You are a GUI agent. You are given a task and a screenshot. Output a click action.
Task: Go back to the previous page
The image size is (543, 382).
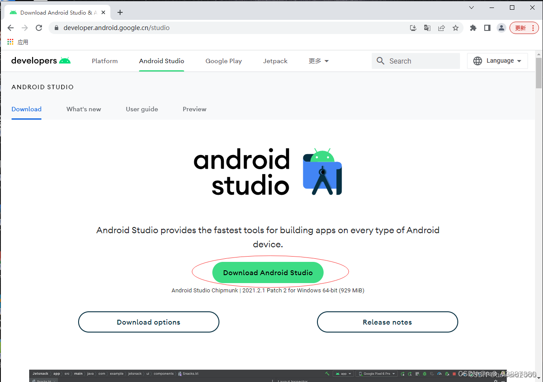pyautogui.click(x=11, y=28)
